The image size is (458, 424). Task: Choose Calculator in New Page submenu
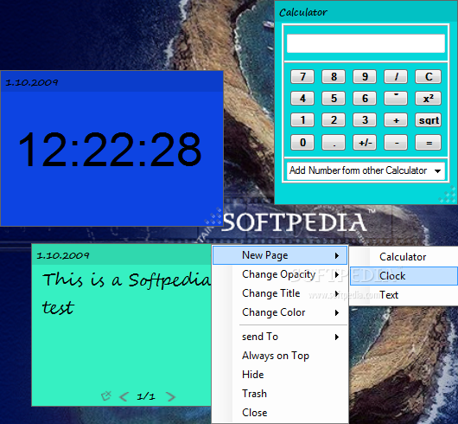[x=404, y=257]
